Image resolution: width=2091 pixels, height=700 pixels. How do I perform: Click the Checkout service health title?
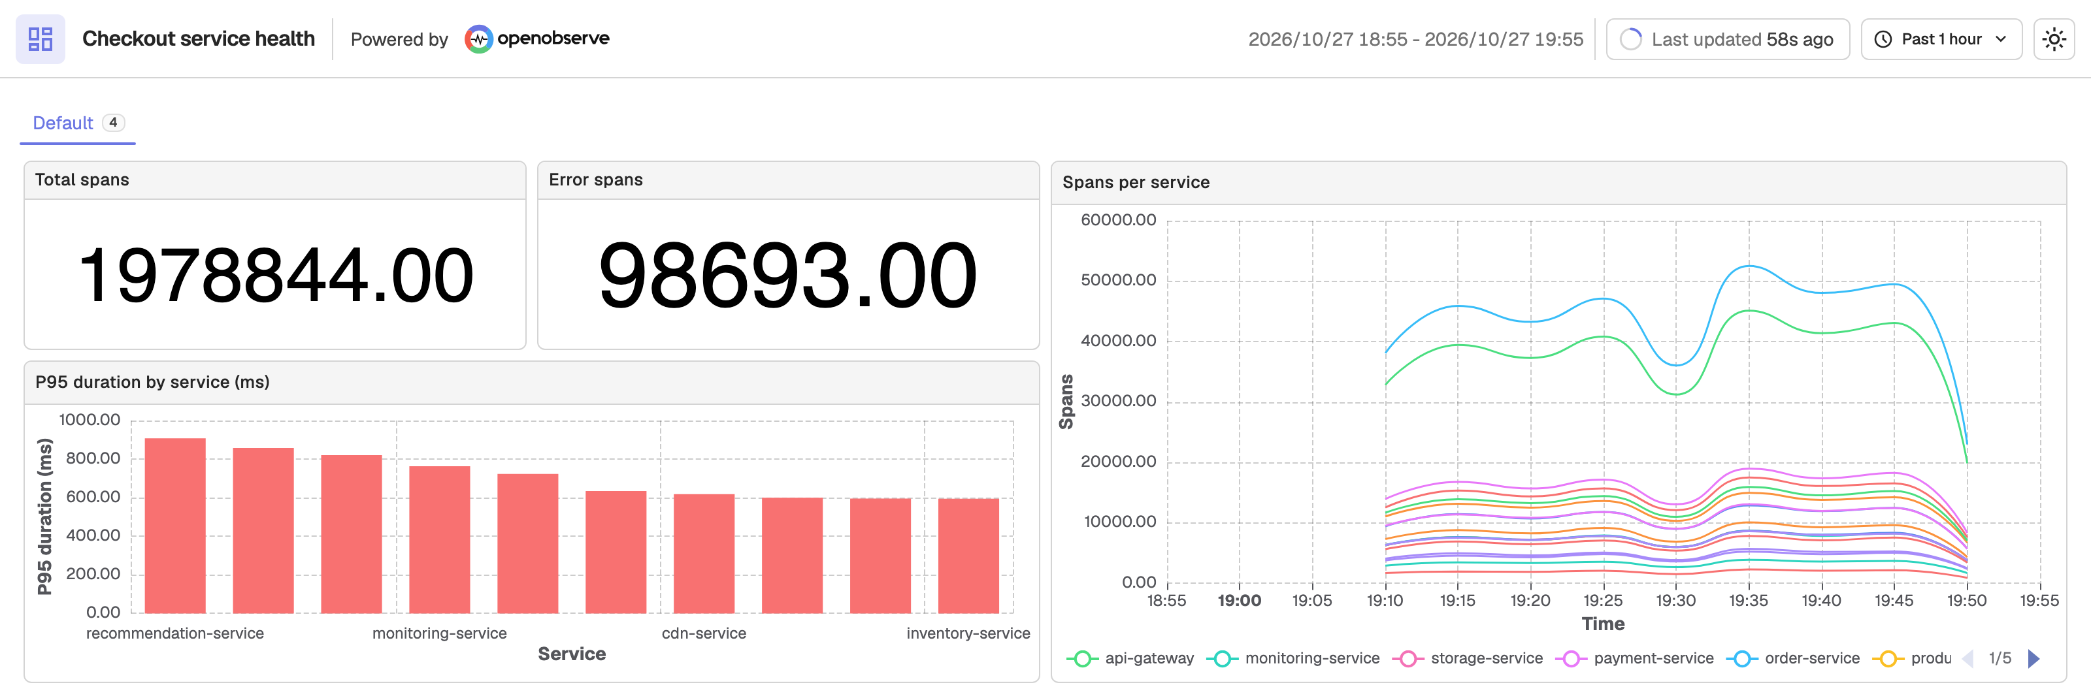click(x=198, y=38)
